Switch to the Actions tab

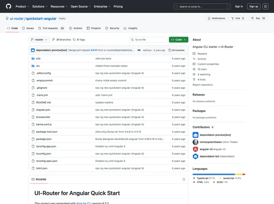[76, 28]
